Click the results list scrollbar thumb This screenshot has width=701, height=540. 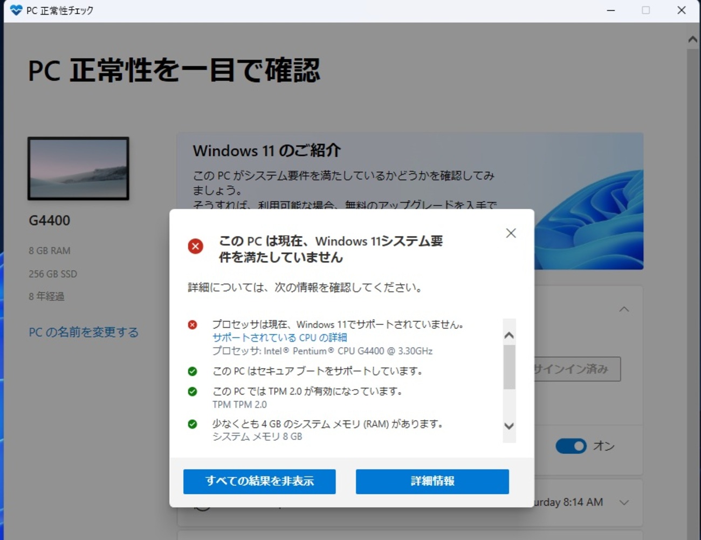pyautogui.click(x=509, y=366)
